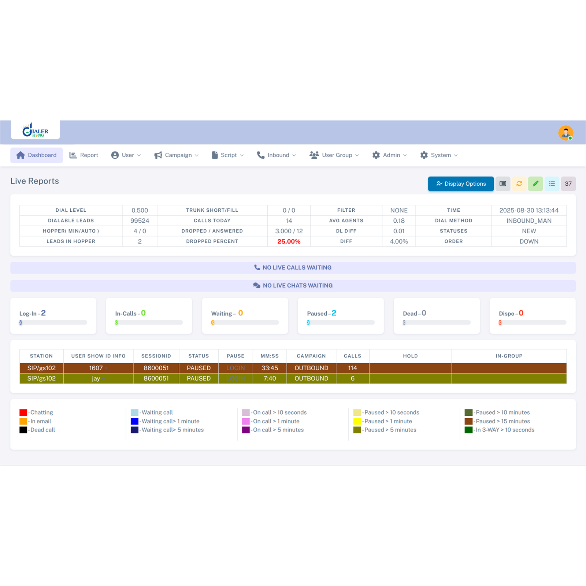586x586 pixels.
Task: Expand the Campaign dropdown menu
Action: click(x=177, y=155)
